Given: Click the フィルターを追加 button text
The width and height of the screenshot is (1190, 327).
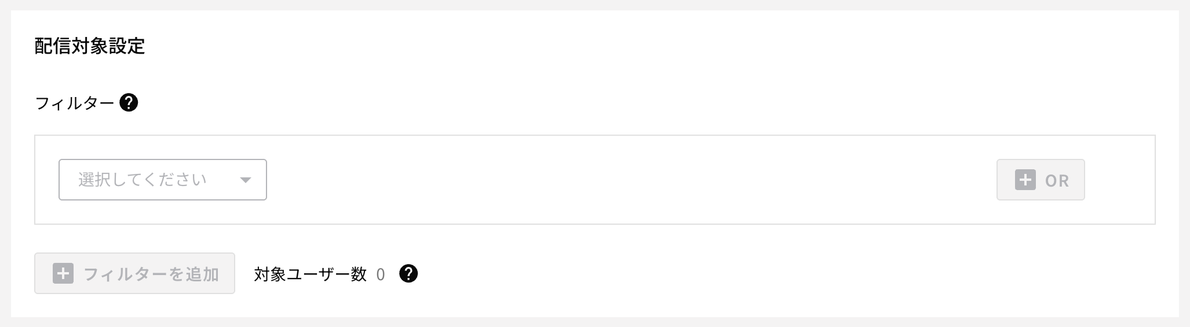Looking at the screenshot, I should [x=151, y=274].
